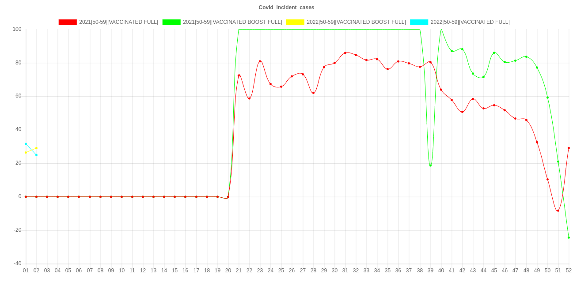Click the red data point at week 28

313,93
